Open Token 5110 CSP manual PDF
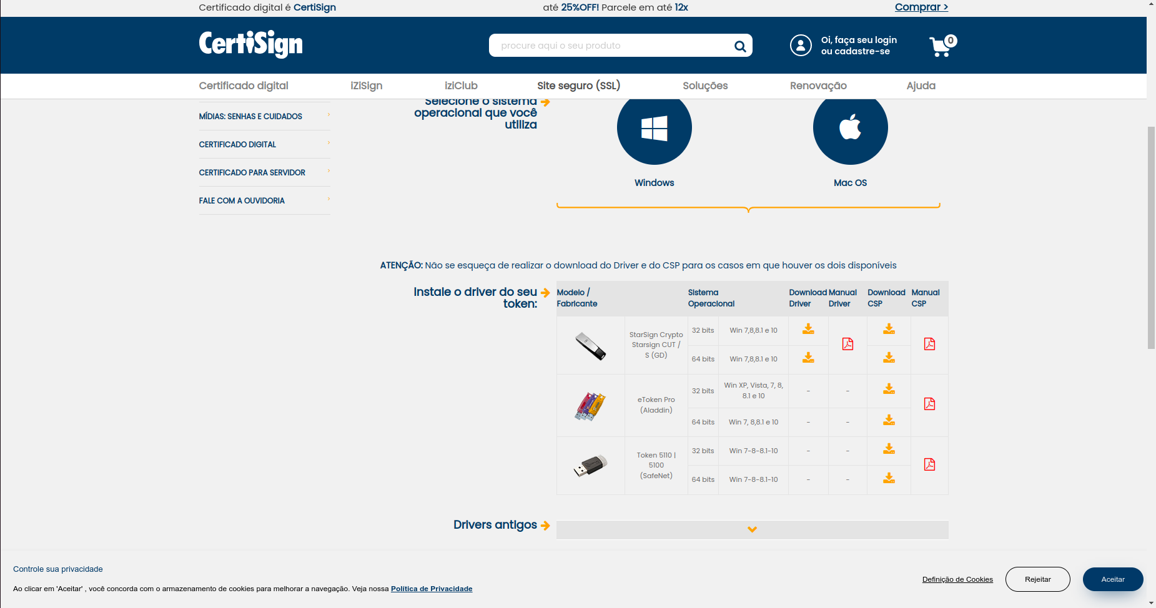Screen dimensions: 1156x608 pyautogui.click(x=929, y=464)
